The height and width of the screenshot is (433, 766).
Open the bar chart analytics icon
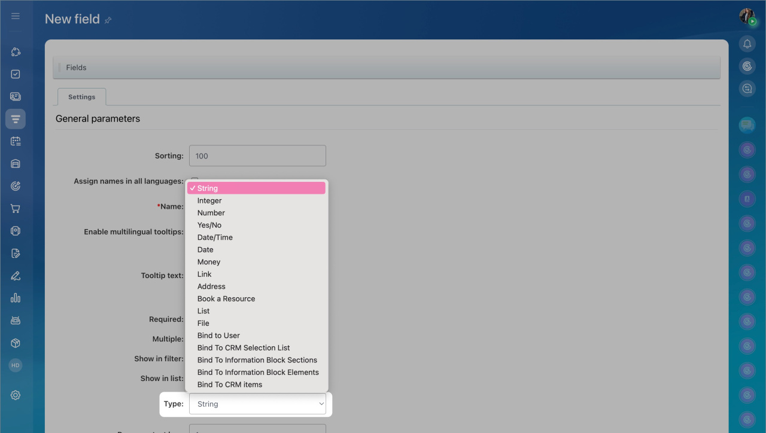[x=16, y=298]
